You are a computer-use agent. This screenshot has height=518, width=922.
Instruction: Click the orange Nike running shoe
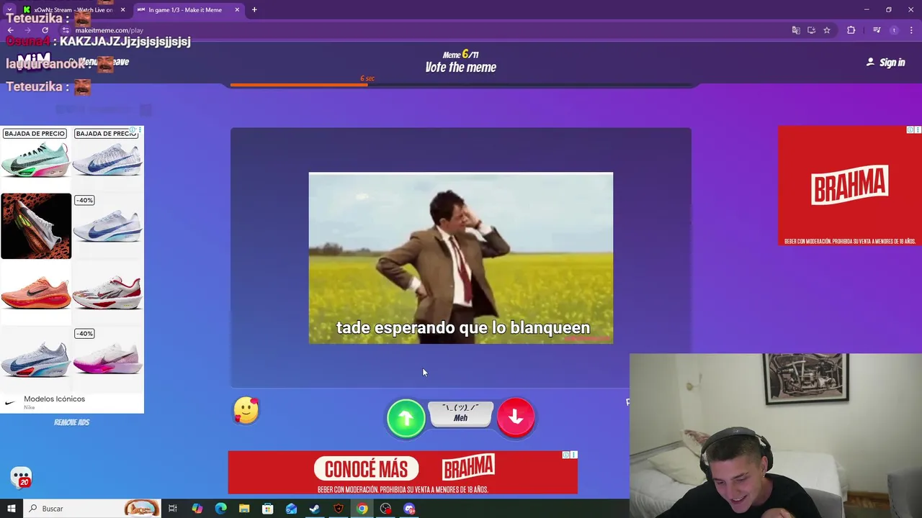[35, 292]
